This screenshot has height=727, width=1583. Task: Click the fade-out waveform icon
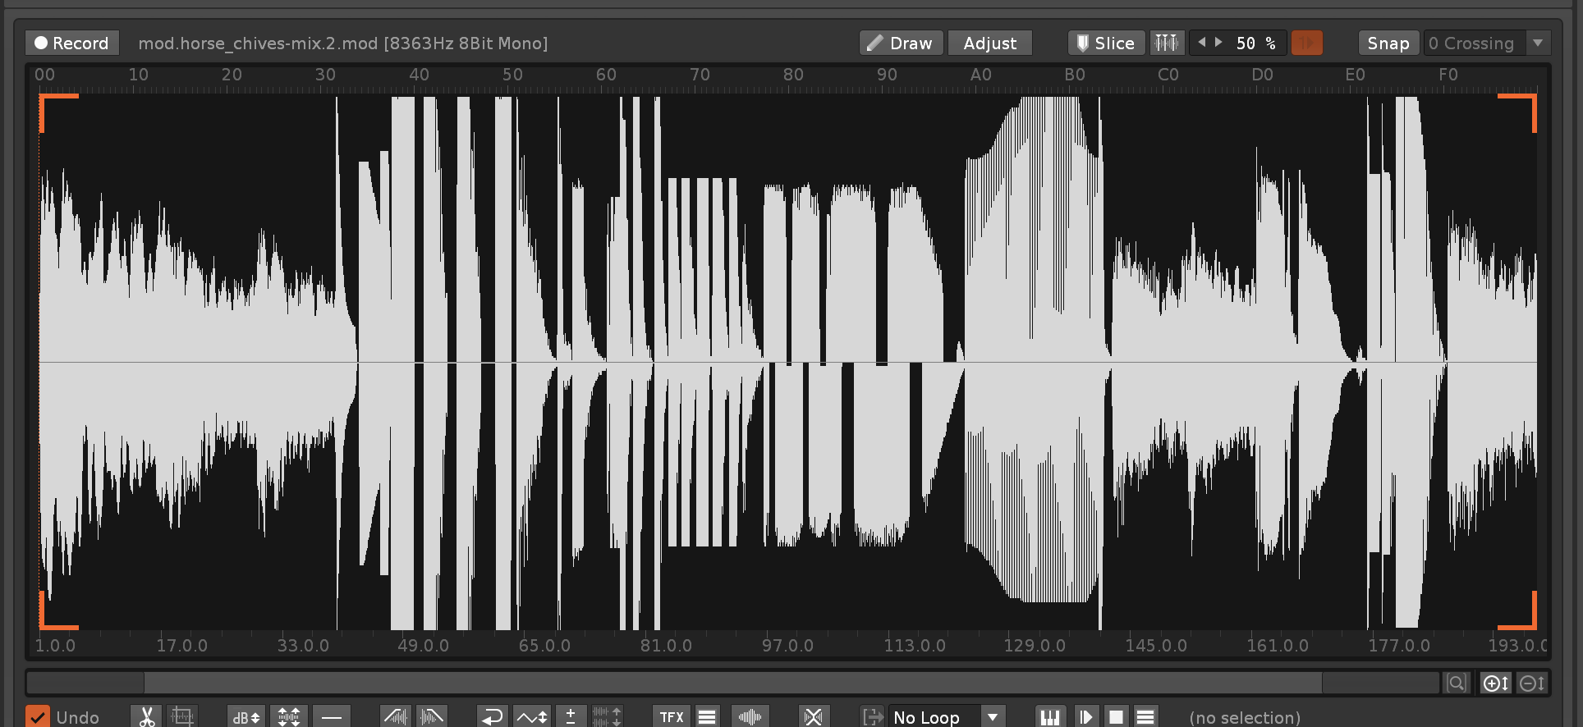click(x=432, y=716)
